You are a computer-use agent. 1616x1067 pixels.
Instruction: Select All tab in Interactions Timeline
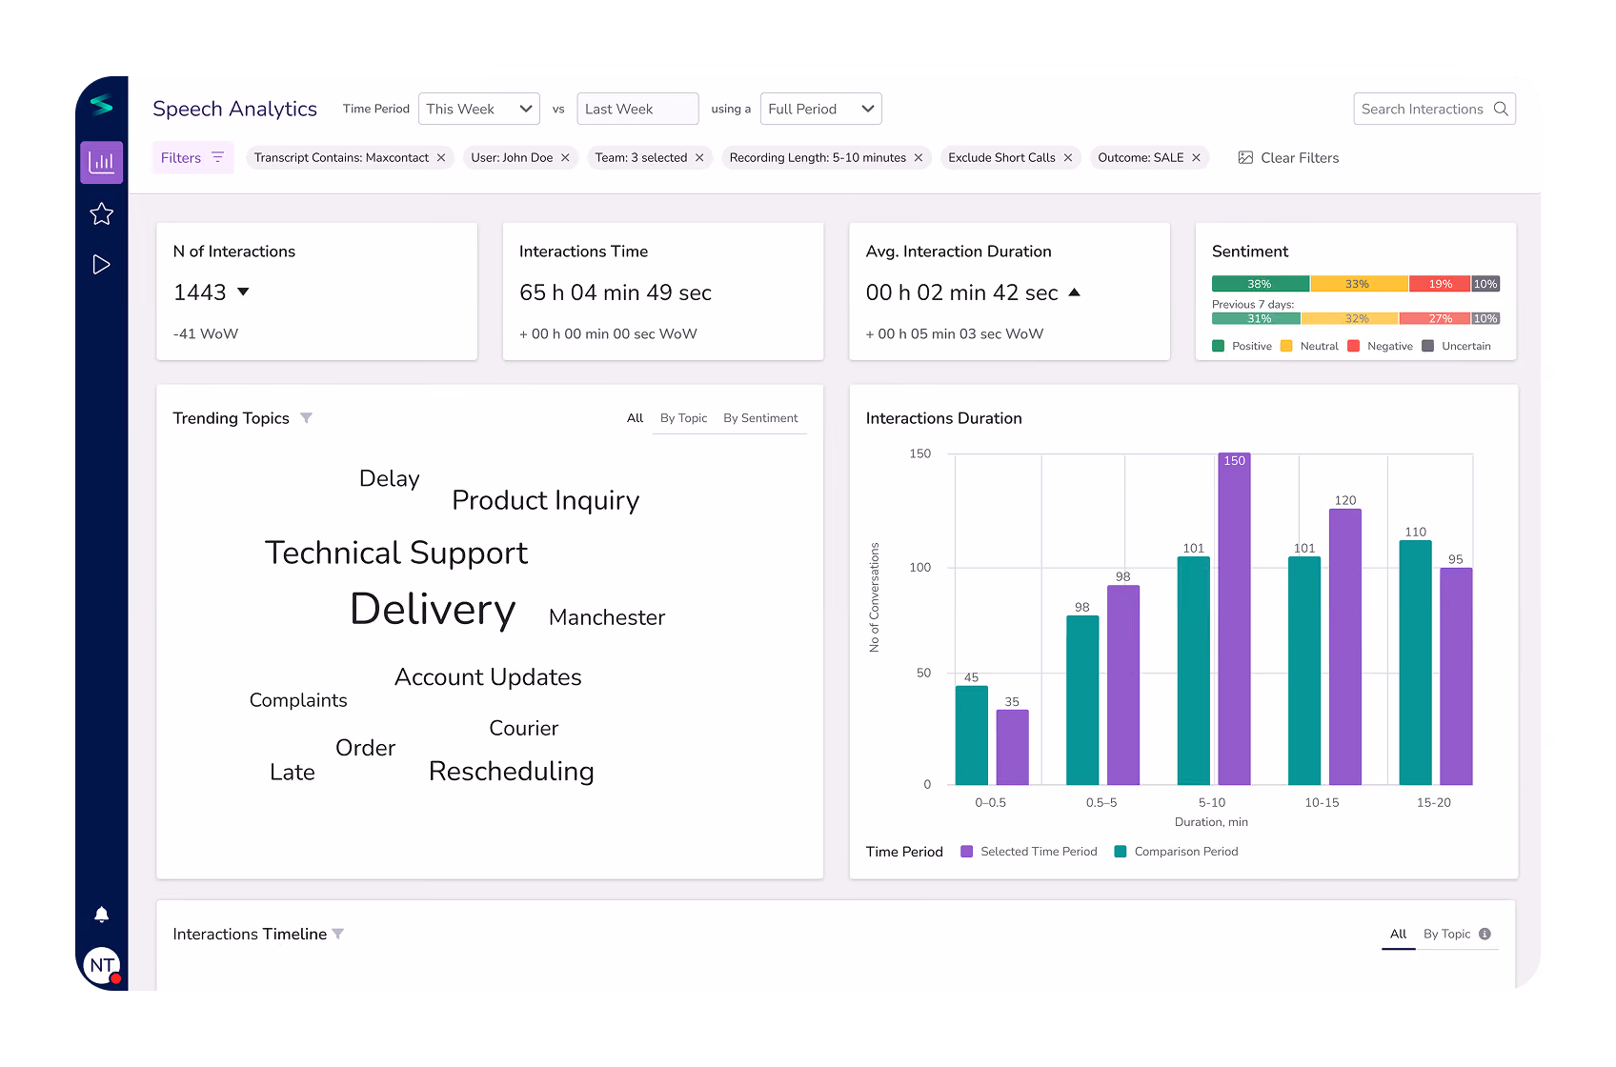point(1399,935)
